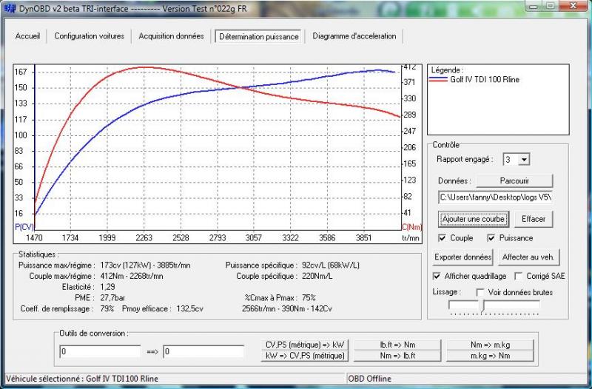Click Affecter au veh. button
The height and width of the screenshot is (389, 592).
point(528,257)
